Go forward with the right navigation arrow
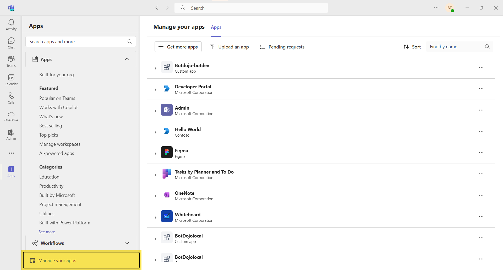Image resolution: width=503 pixels, height=270 pixels. [167, 8]
